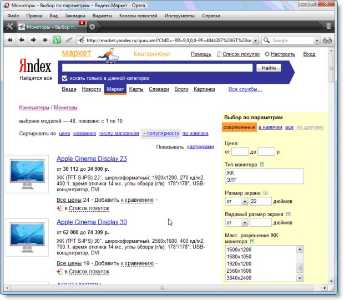
Task: Open the Закладки menu
Action: click(75, 16)
